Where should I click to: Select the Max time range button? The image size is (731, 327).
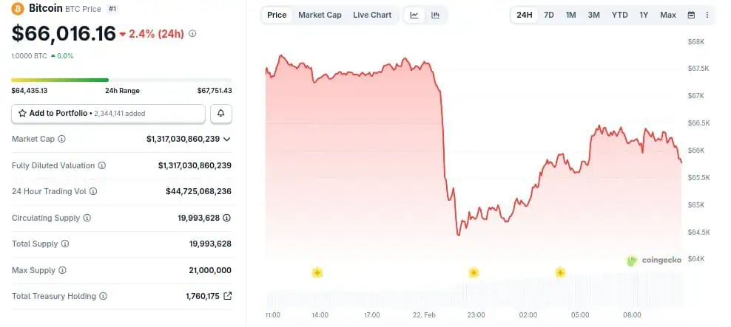point(667,15)
